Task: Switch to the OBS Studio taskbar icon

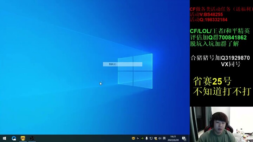Action: click(32, 138)
